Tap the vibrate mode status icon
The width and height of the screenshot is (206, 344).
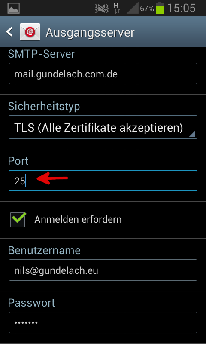(102, 9)
